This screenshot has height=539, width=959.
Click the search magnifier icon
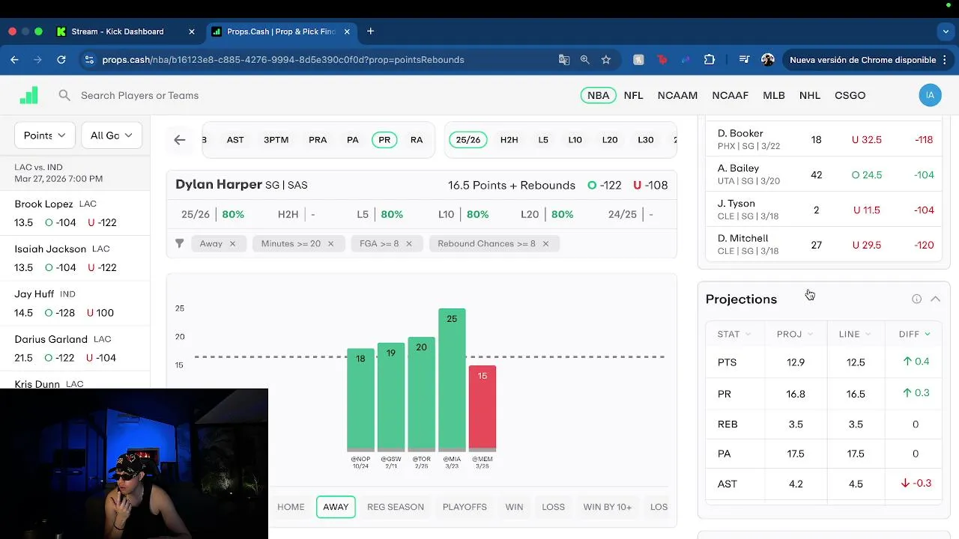coord(64,95)
